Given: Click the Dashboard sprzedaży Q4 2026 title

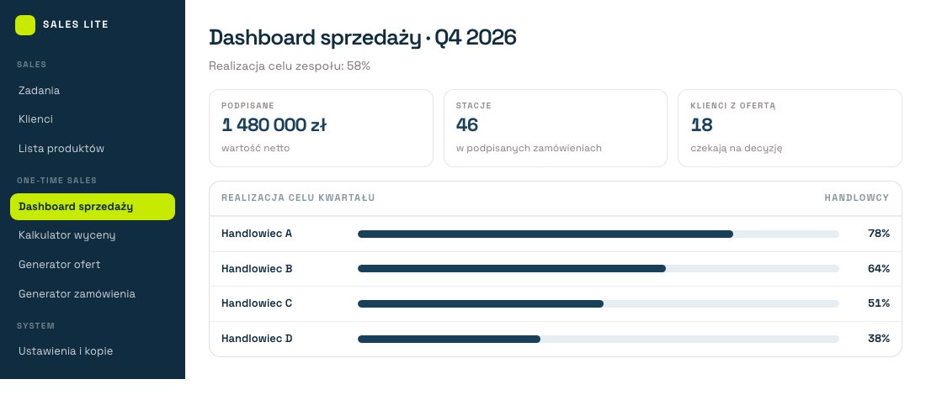Looking at the screenshot, I should [x=363, y=38].
